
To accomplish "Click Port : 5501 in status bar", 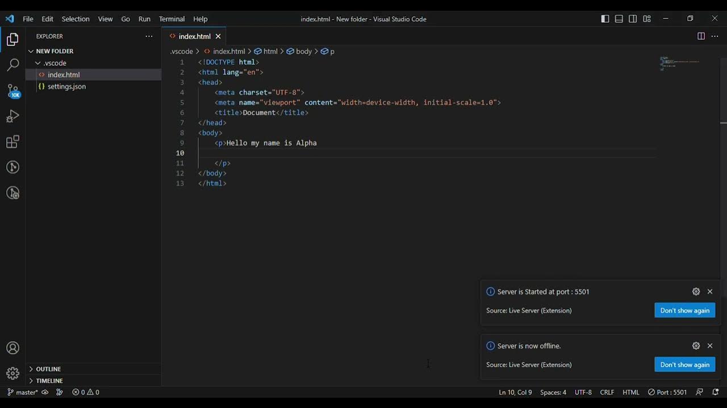I will [x=667, y=392].
